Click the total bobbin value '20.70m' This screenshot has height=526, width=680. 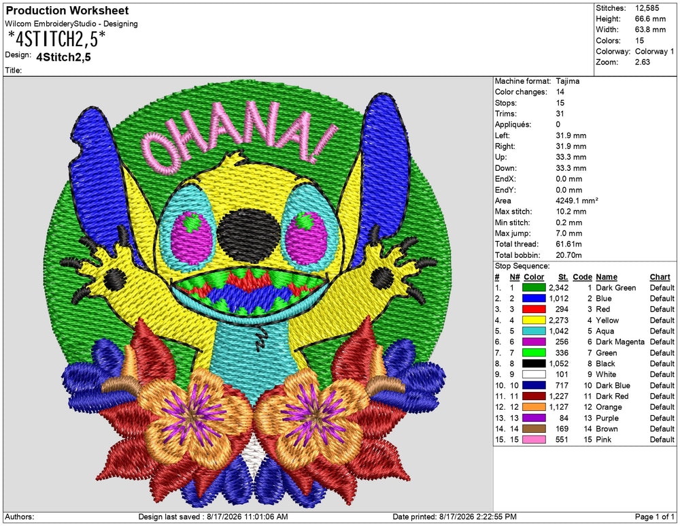(569, 255)
